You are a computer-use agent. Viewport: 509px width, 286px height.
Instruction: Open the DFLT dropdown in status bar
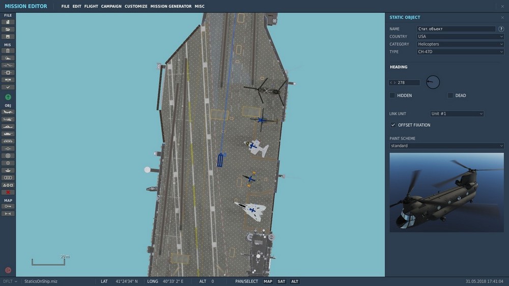(x=10, y=281)
